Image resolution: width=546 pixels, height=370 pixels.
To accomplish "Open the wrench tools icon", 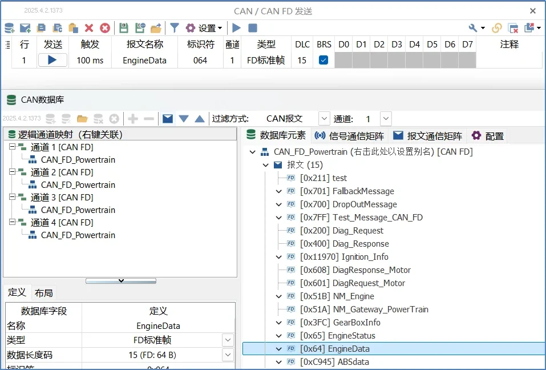I will pyautogui.click(x=473, y=28).
